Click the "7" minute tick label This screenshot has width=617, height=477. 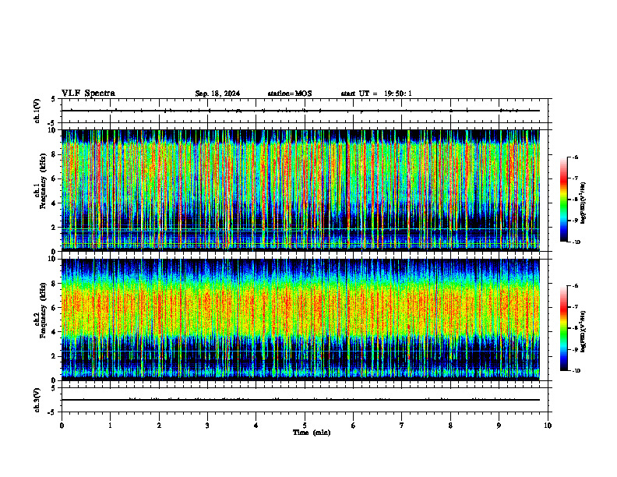tap(402, 426)
